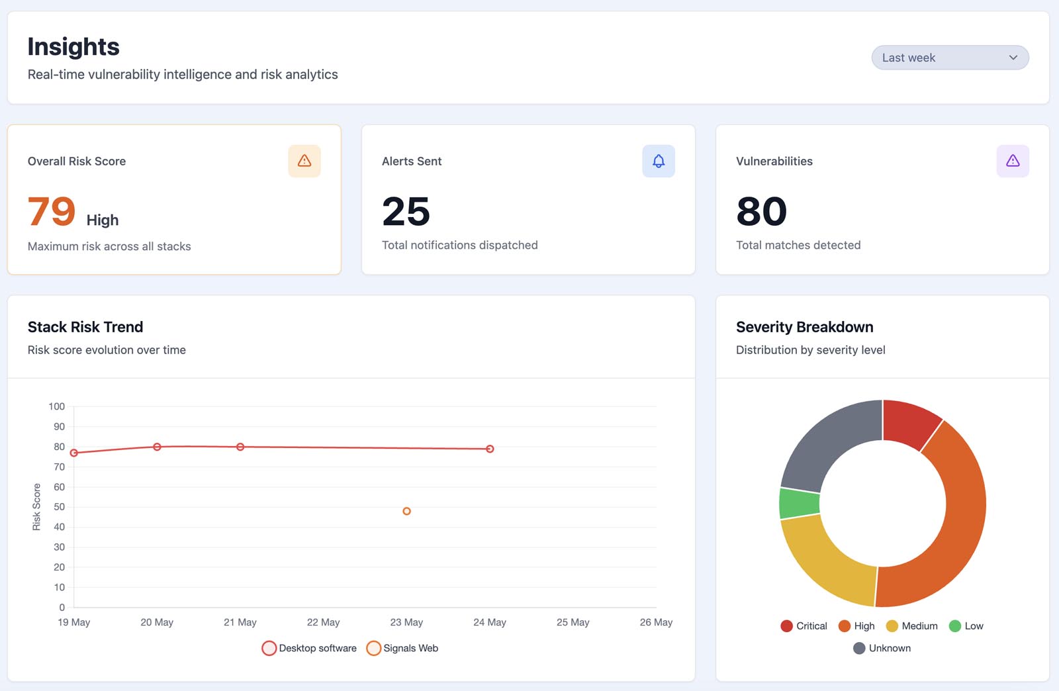The width and height of the screenshot is (1059, 691).
Task: Click the Alerts Sent 25 value
Action: point(406,212)
